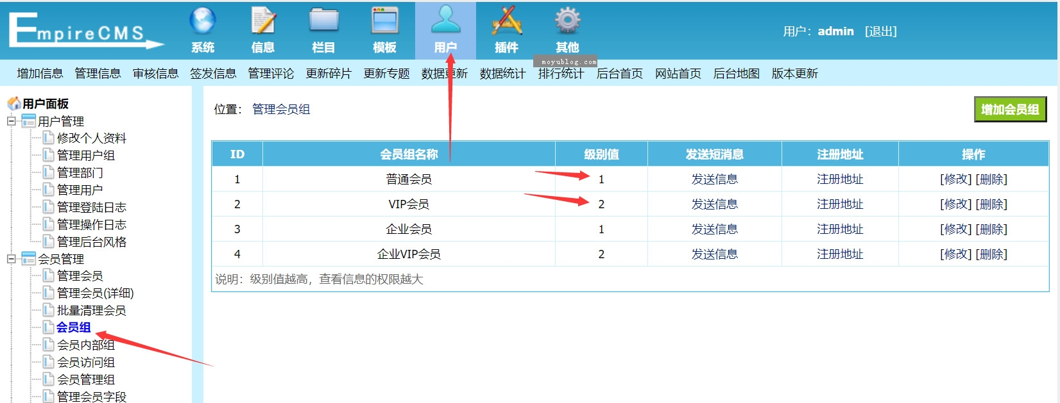This screenshot has height=403, width=1060.
Task: Open the 其他 gear icon
Action: click(567, 21)
